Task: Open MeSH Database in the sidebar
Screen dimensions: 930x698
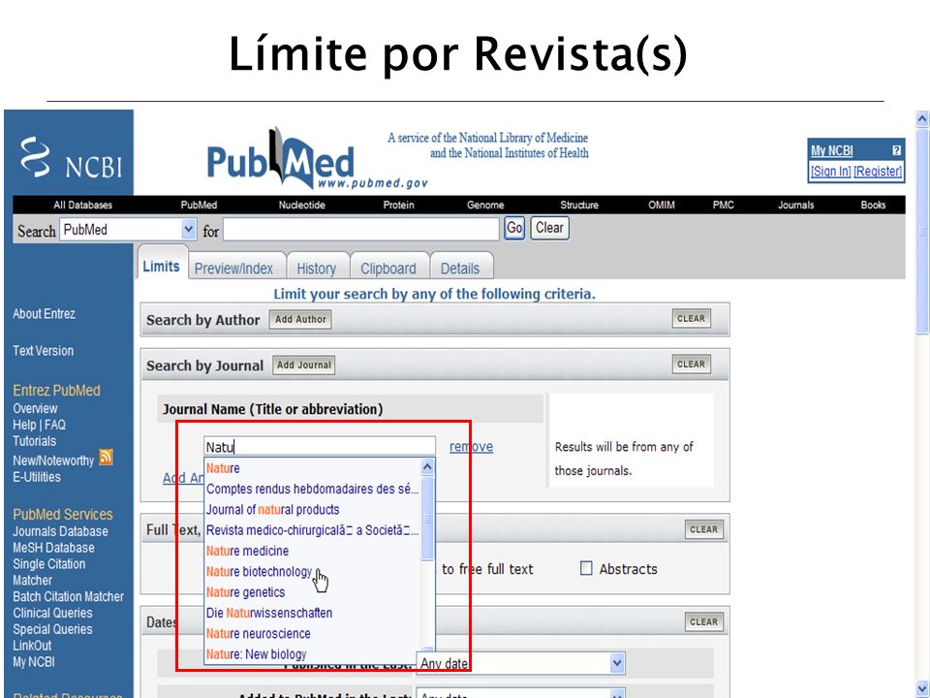Action: click(53, 548)
